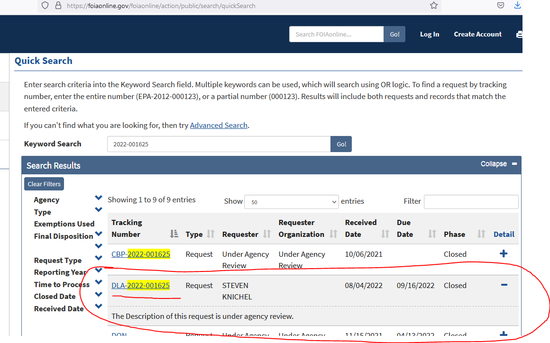Screen dimensions: 550x343
Task: Expand the Time to Process filter chevron
Action: pyautogui.click(x=99, y=282)
